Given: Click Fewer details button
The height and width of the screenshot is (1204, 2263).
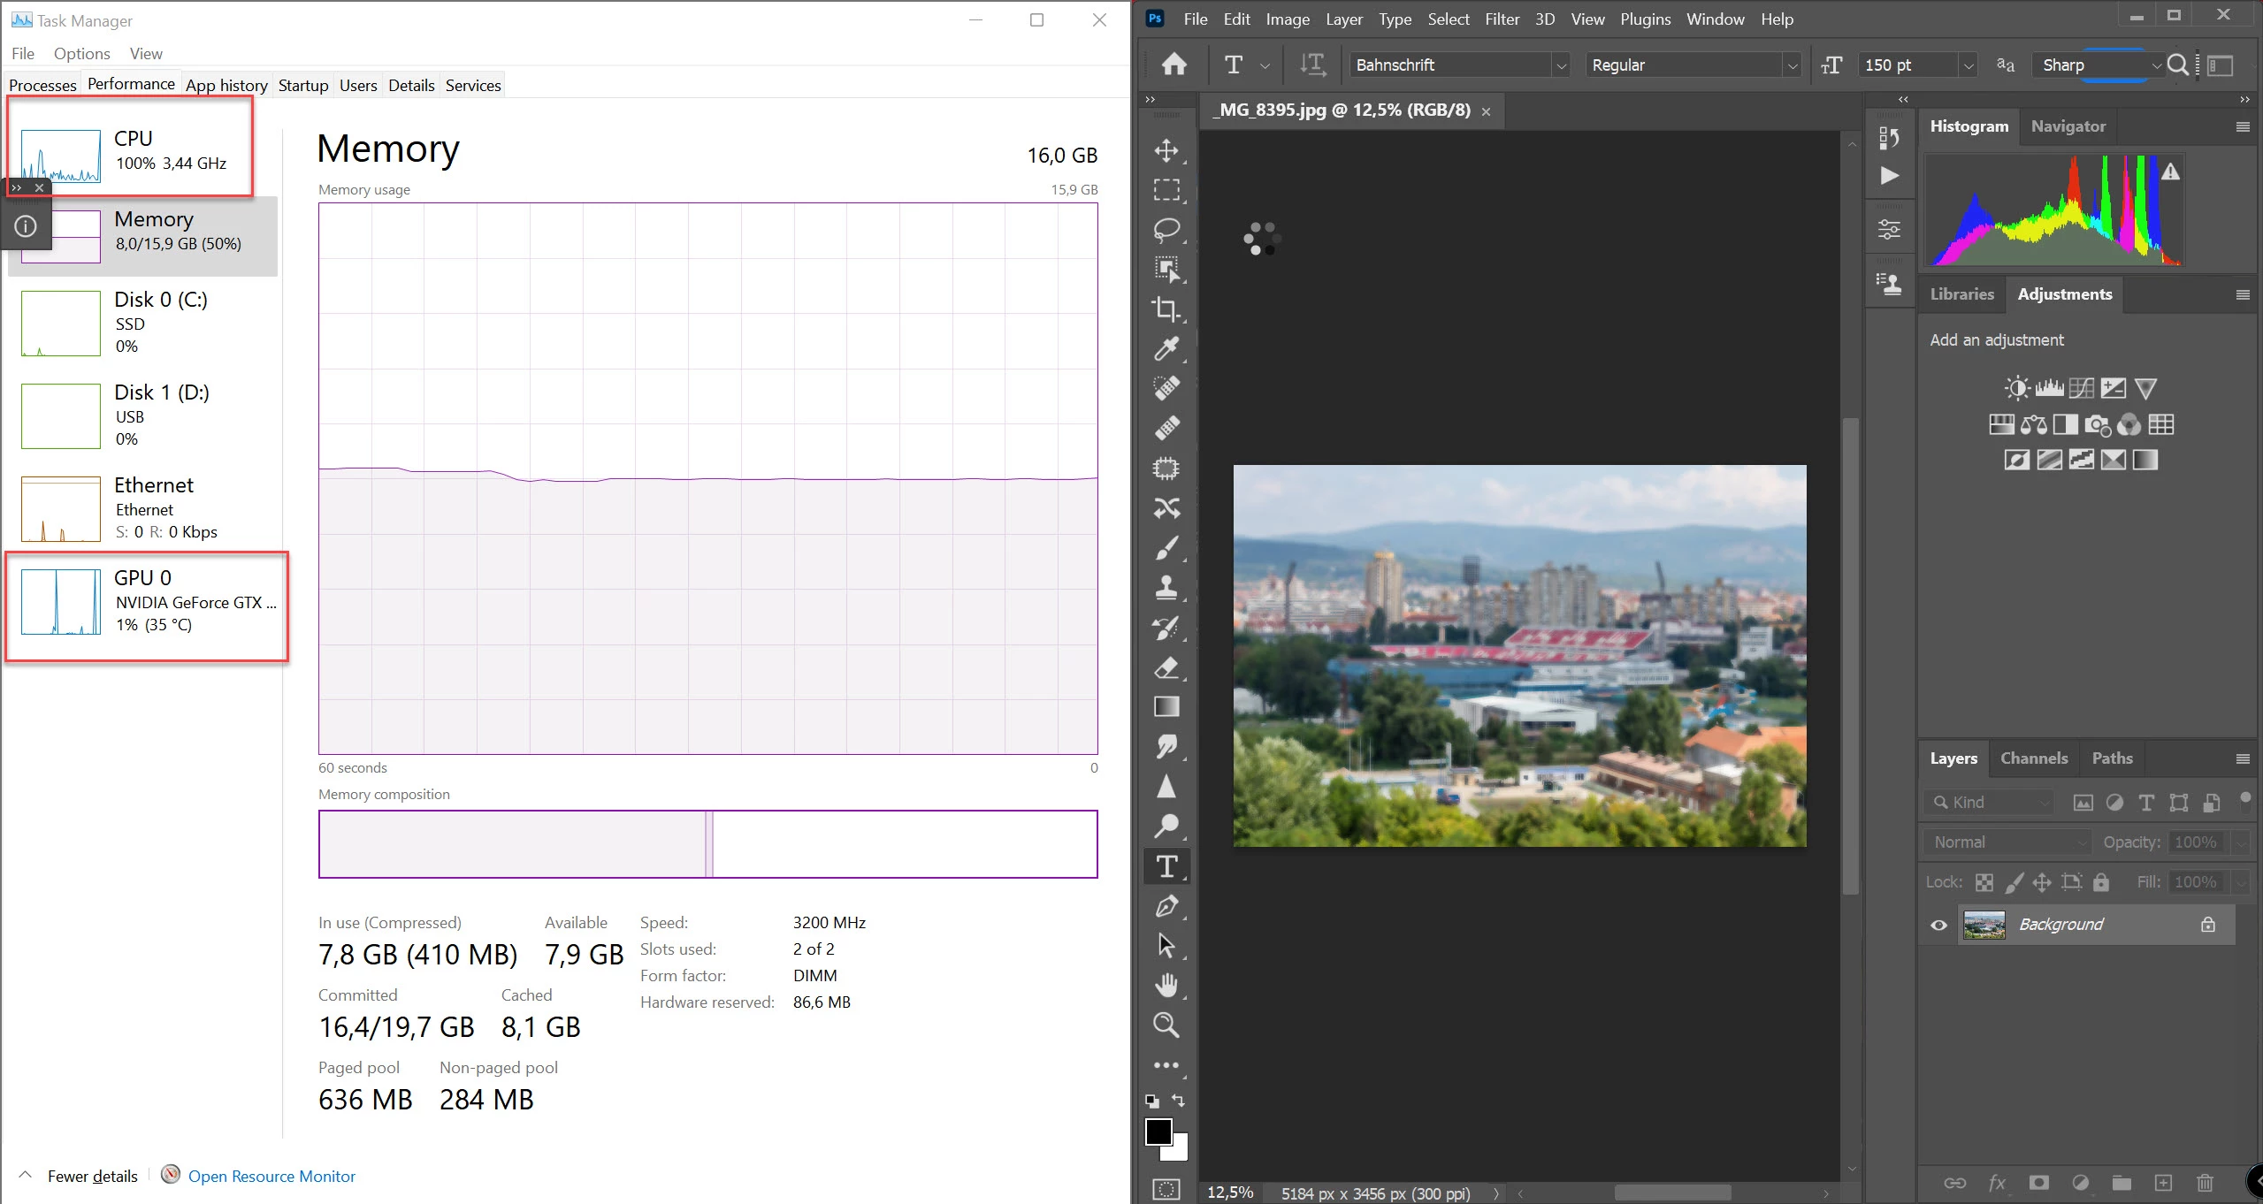Looking at the screenshot, I should (x=92, y=1176).
